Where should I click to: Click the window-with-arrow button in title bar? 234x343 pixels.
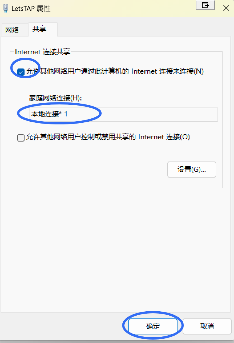(x=205, y=5)
